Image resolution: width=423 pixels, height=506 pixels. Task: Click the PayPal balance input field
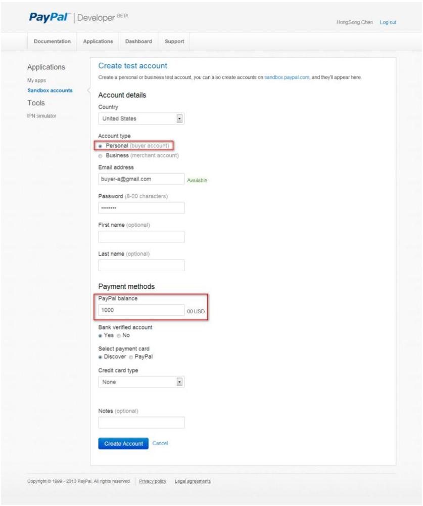point(141,310)
